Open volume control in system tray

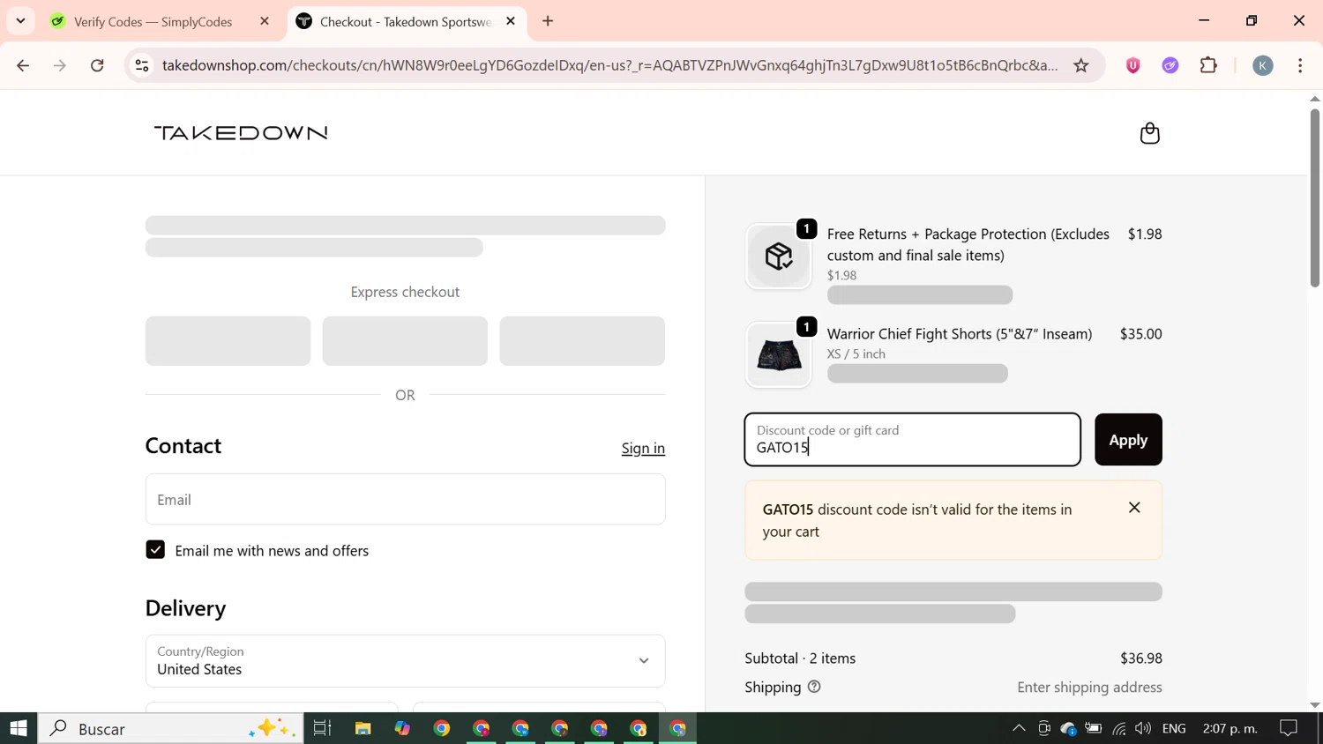pyautogui.click(x=1143, y=728)
